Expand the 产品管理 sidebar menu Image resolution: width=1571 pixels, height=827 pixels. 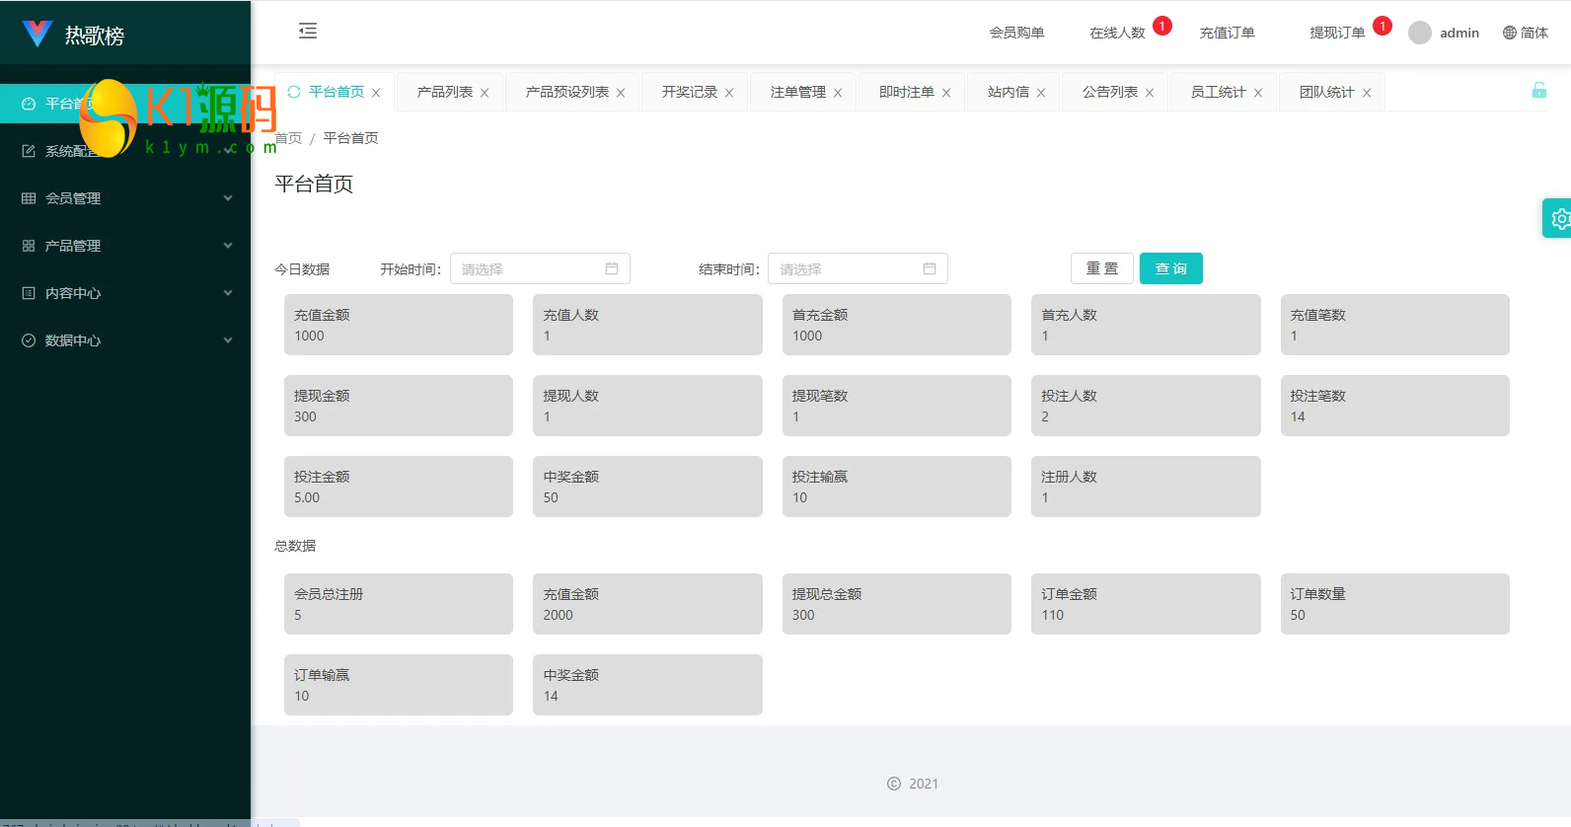(125, 246)
